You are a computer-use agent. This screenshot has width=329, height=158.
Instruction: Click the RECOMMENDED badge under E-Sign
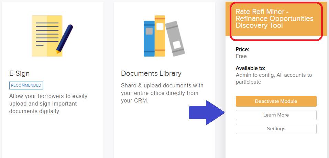coord(26,85)
